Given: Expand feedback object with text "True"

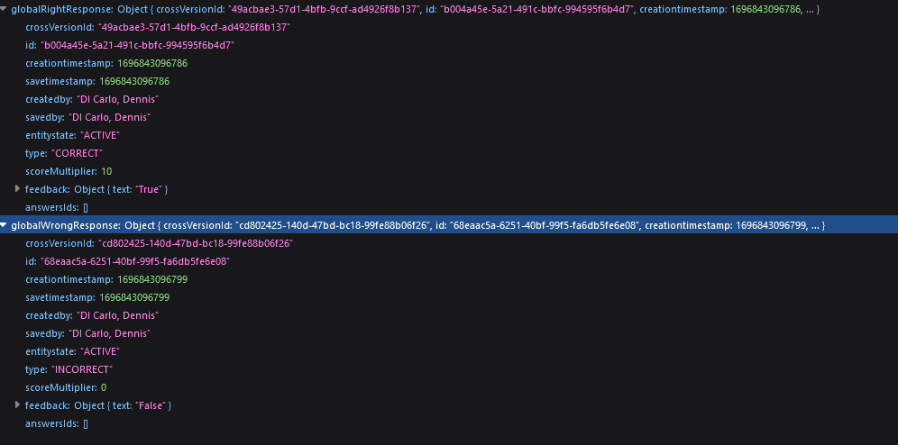Looking at the screenshot, I should (17, 189).
